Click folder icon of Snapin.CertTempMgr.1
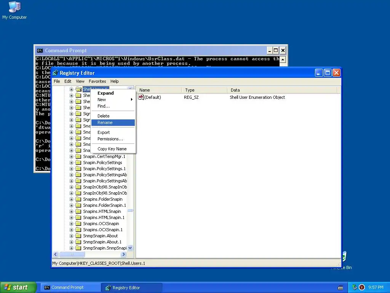 78,156
